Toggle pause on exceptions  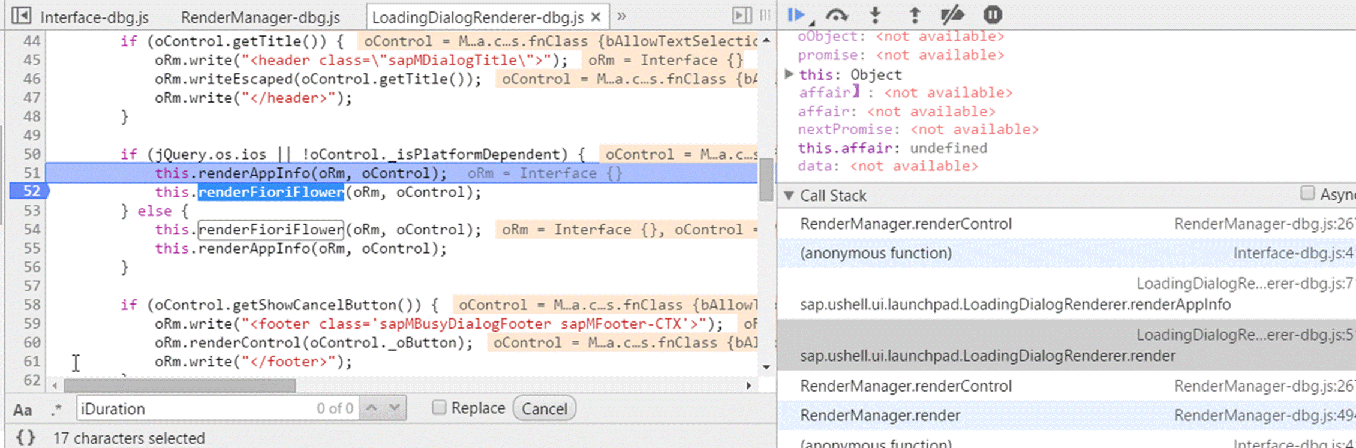993,14
